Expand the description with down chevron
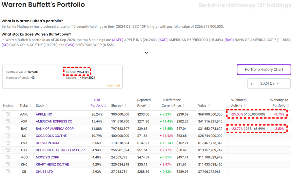Image resolution: width=294 pixels, height=176 pixels. pos(146,53)
